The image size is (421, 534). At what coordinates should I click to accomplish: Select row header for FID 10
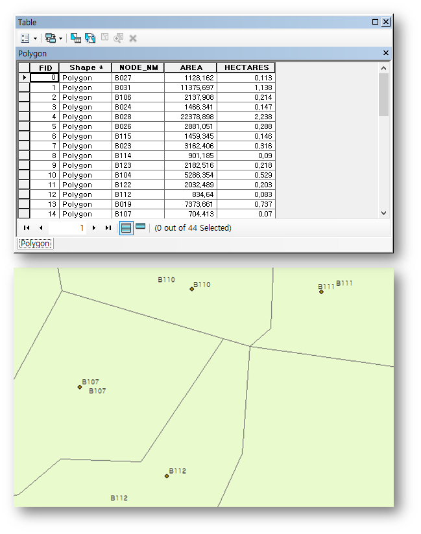(x=24, y=175)
